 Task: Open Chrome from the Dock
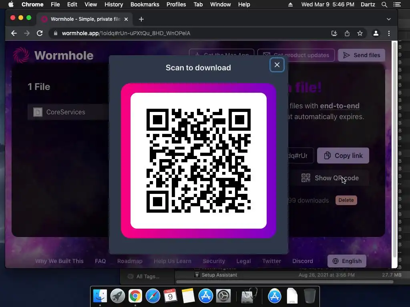(135, 296)
